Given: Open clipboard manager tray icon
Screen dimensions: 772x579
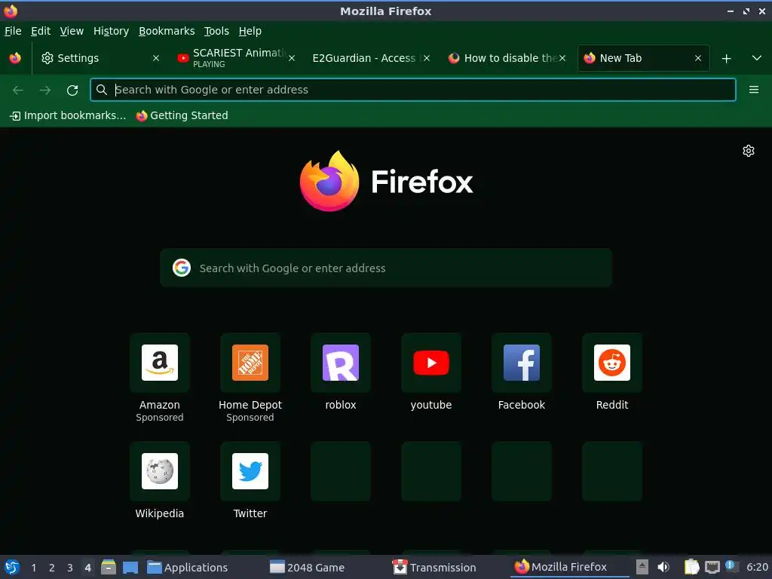Looking at the screenshot, I should (x=692, y=567).
